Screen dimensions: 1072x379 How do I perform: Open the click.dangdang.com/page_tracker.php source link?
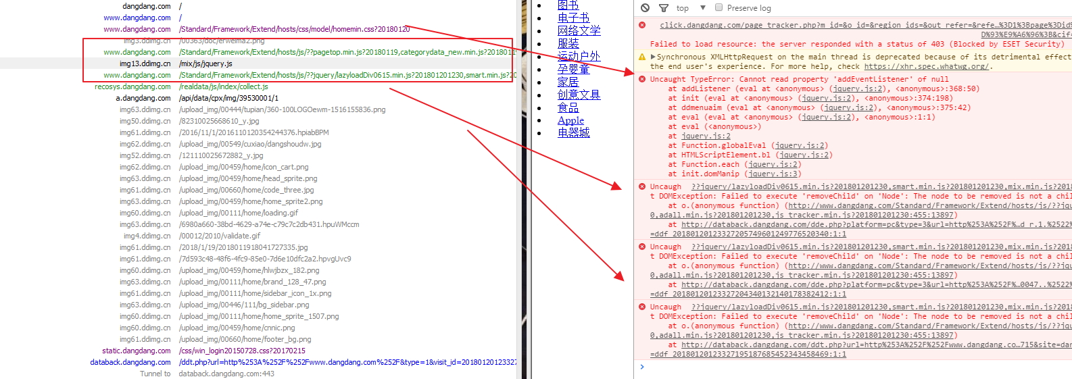865,25
